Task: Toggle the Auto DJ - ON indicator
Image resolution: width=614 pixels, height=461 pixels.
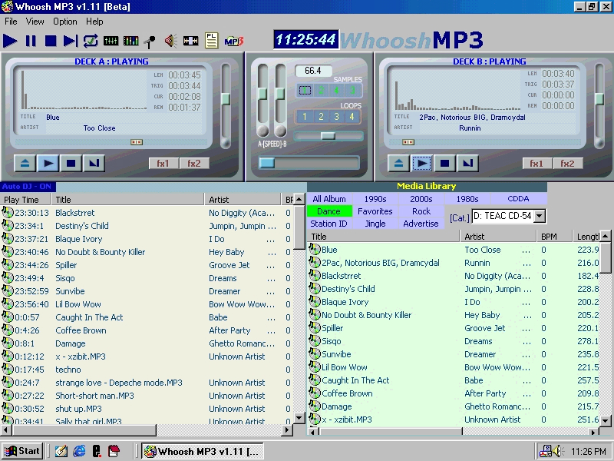Action: pos(28,187)
